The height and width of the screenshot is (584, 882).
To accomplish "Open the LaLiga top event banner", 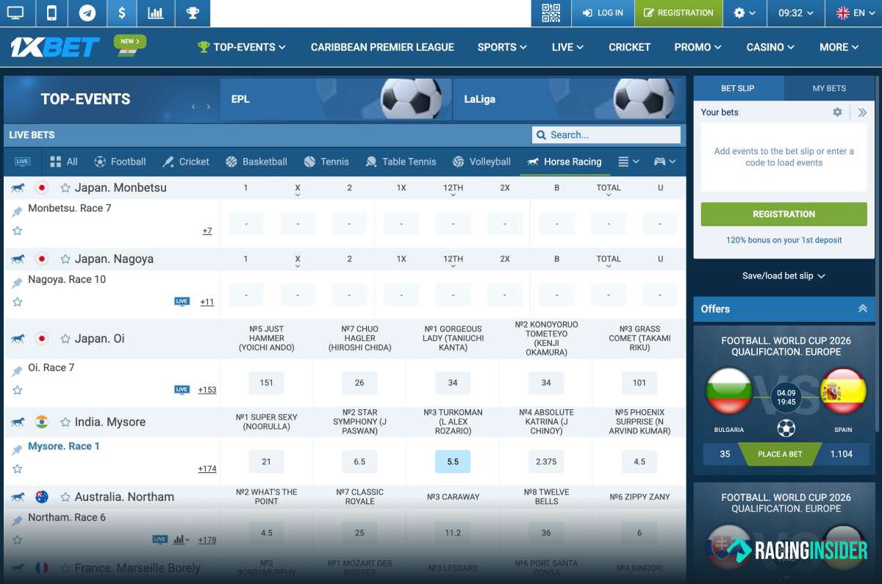I will click(x=569, y=99).
